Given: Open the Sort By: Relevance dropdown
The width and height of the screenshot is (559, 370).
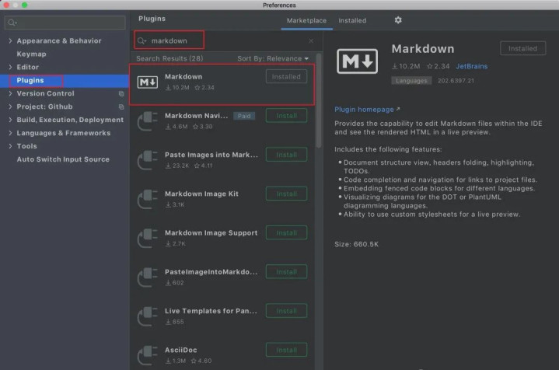Looking at the screenshot, I should click(x=273, y=58).
